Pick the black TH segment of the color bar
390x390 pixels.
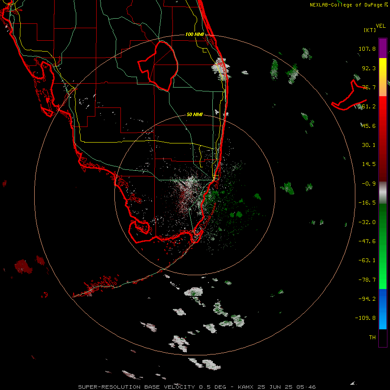(x=383, y=338)
